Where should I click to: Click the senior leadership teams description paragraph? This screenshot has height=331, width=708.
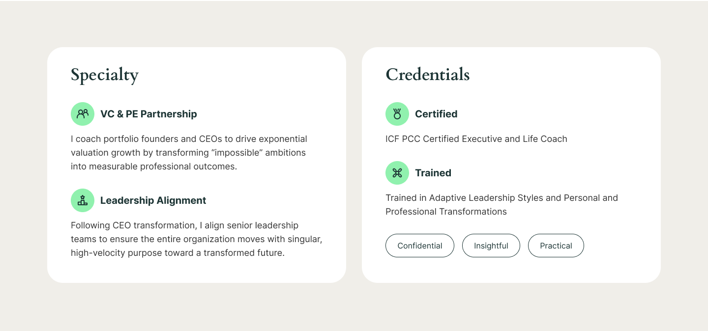point(196,239)
